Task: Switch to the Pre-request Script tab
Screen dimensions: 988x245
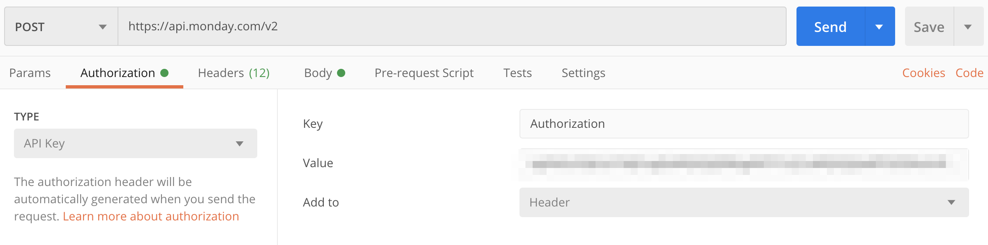Action: click(x=424, y=73)
